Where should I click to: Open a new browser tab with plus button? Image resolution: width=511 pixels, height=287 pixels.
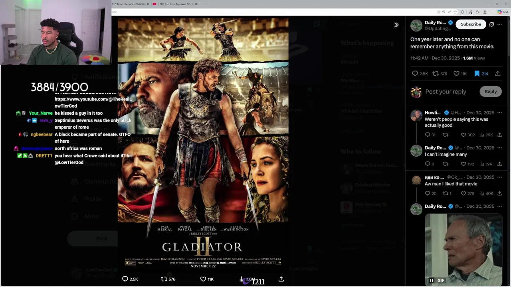[x=203, y=4]
